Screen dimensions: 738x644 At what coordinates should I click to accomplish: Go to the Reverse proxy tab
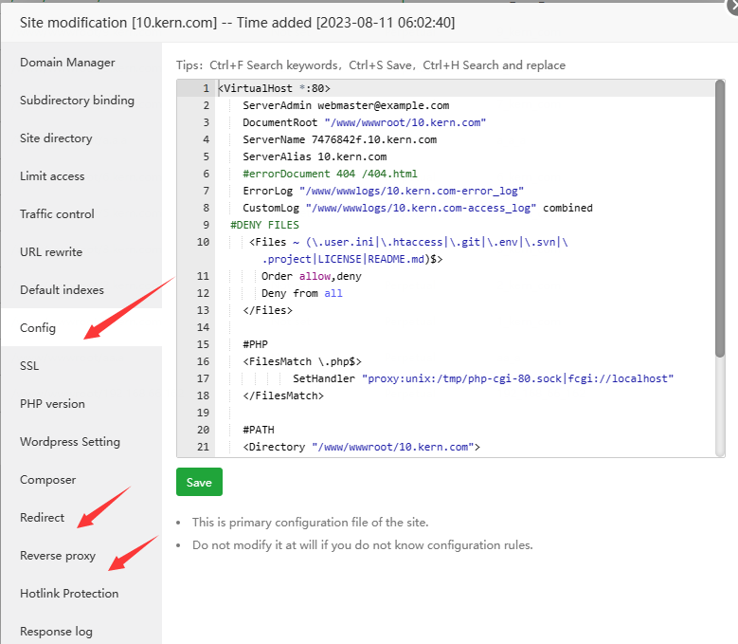[58, 556]
